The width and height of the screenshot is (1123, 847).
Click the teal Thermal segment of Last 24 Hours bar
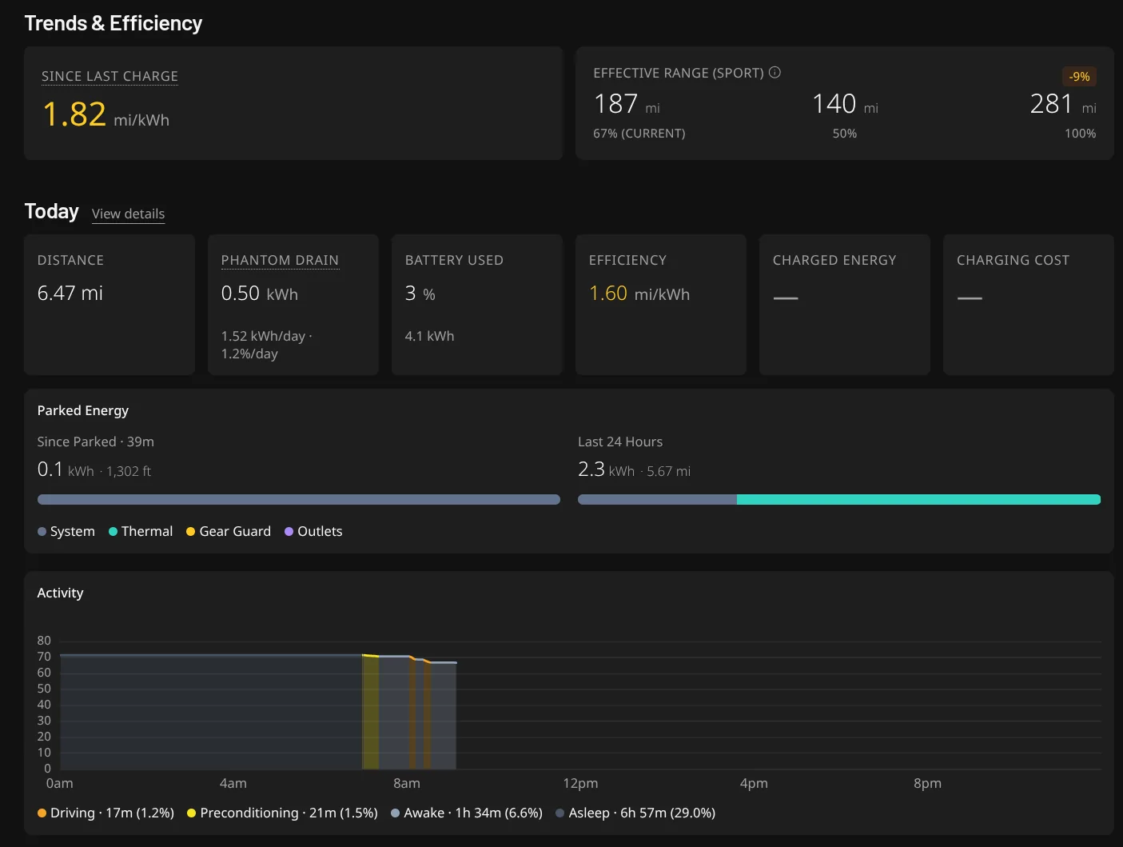tap(918, 500)
